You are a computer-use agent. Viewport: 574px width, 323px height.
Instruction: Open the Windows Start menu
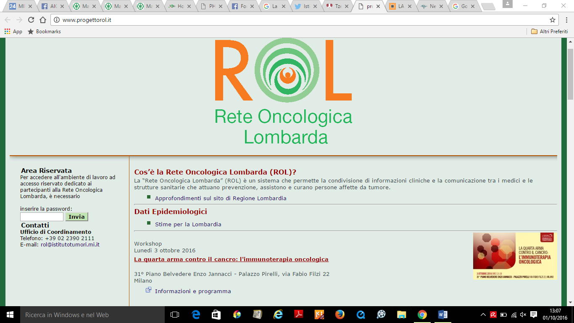coord(10,315)
